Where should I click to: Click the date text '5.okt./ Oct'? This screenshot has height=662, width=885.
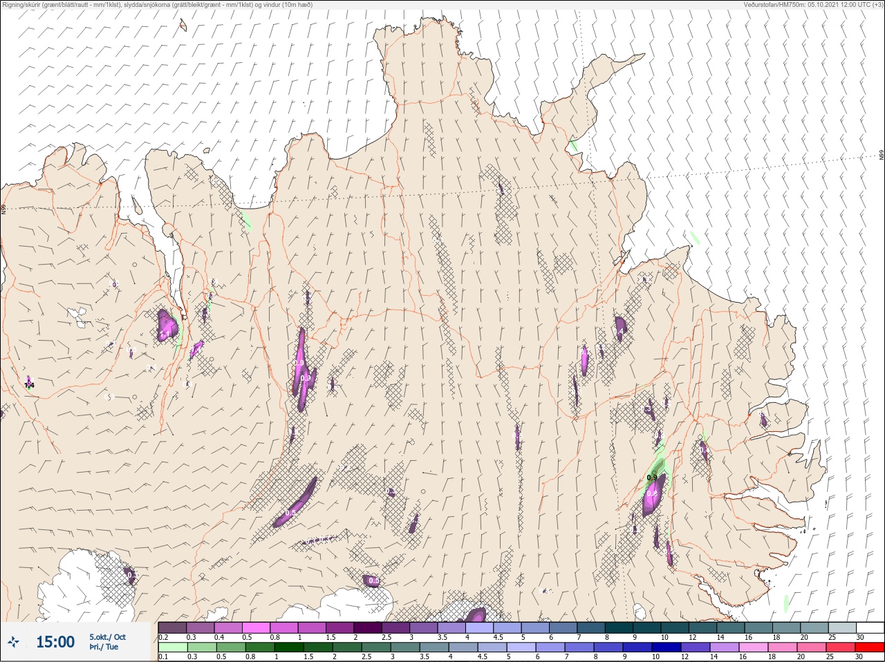pyautogui.click(x=107, y=637)
